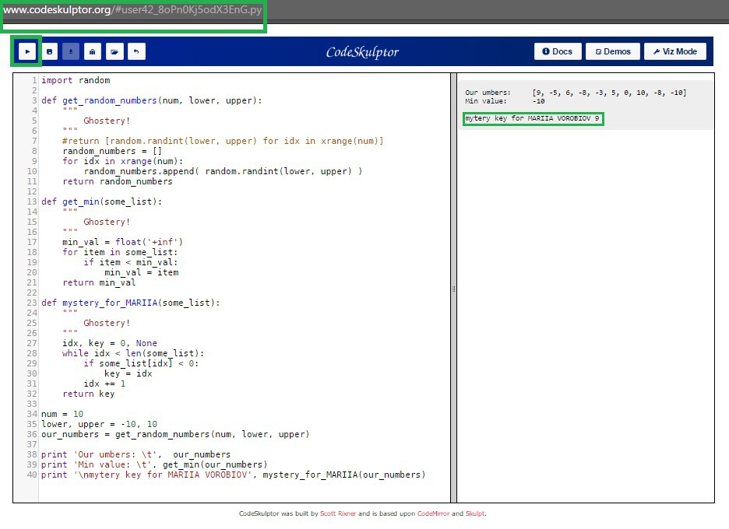
Task: Open the Docs button
Action: click(558, 51)
